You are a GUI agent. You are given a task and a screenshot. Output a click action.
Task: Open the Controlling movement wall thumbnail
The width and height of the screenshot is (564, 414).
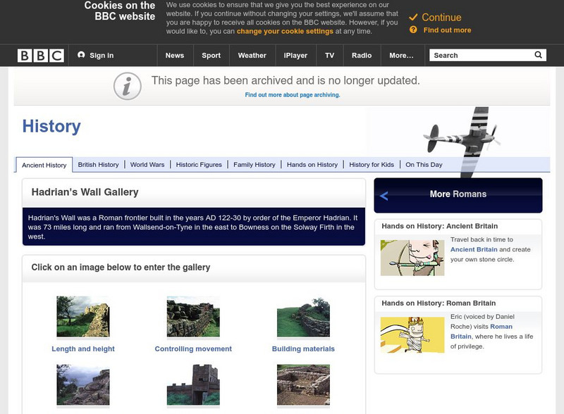[193, 316]
